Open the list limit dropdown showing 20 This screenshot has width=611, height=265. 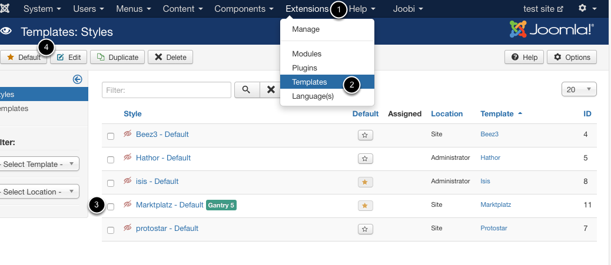coord(579,89)
